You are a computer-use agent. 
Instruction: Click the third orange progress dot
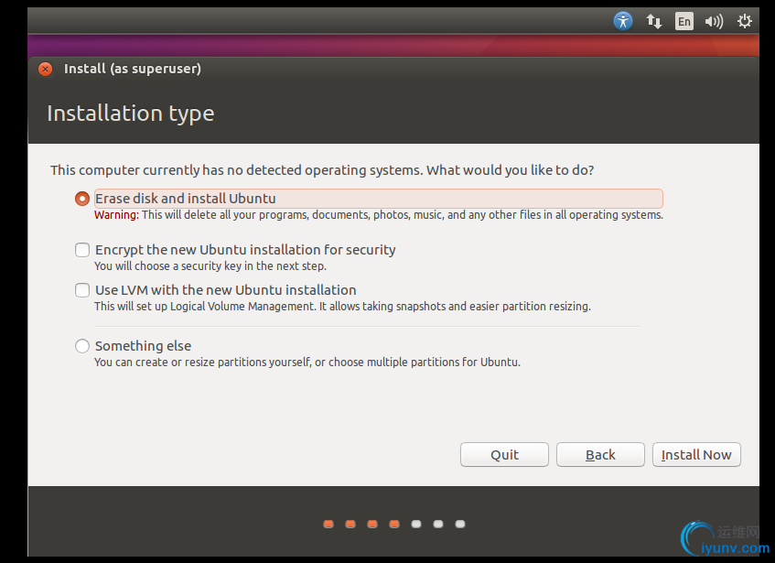pos(372,525)
